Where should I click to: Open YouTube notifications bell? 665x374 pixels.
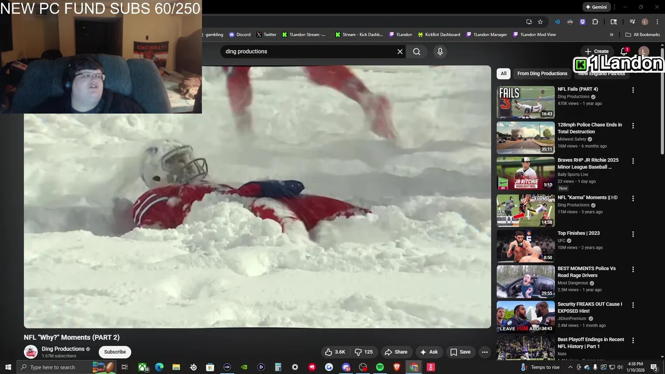[x=624, y=51]
